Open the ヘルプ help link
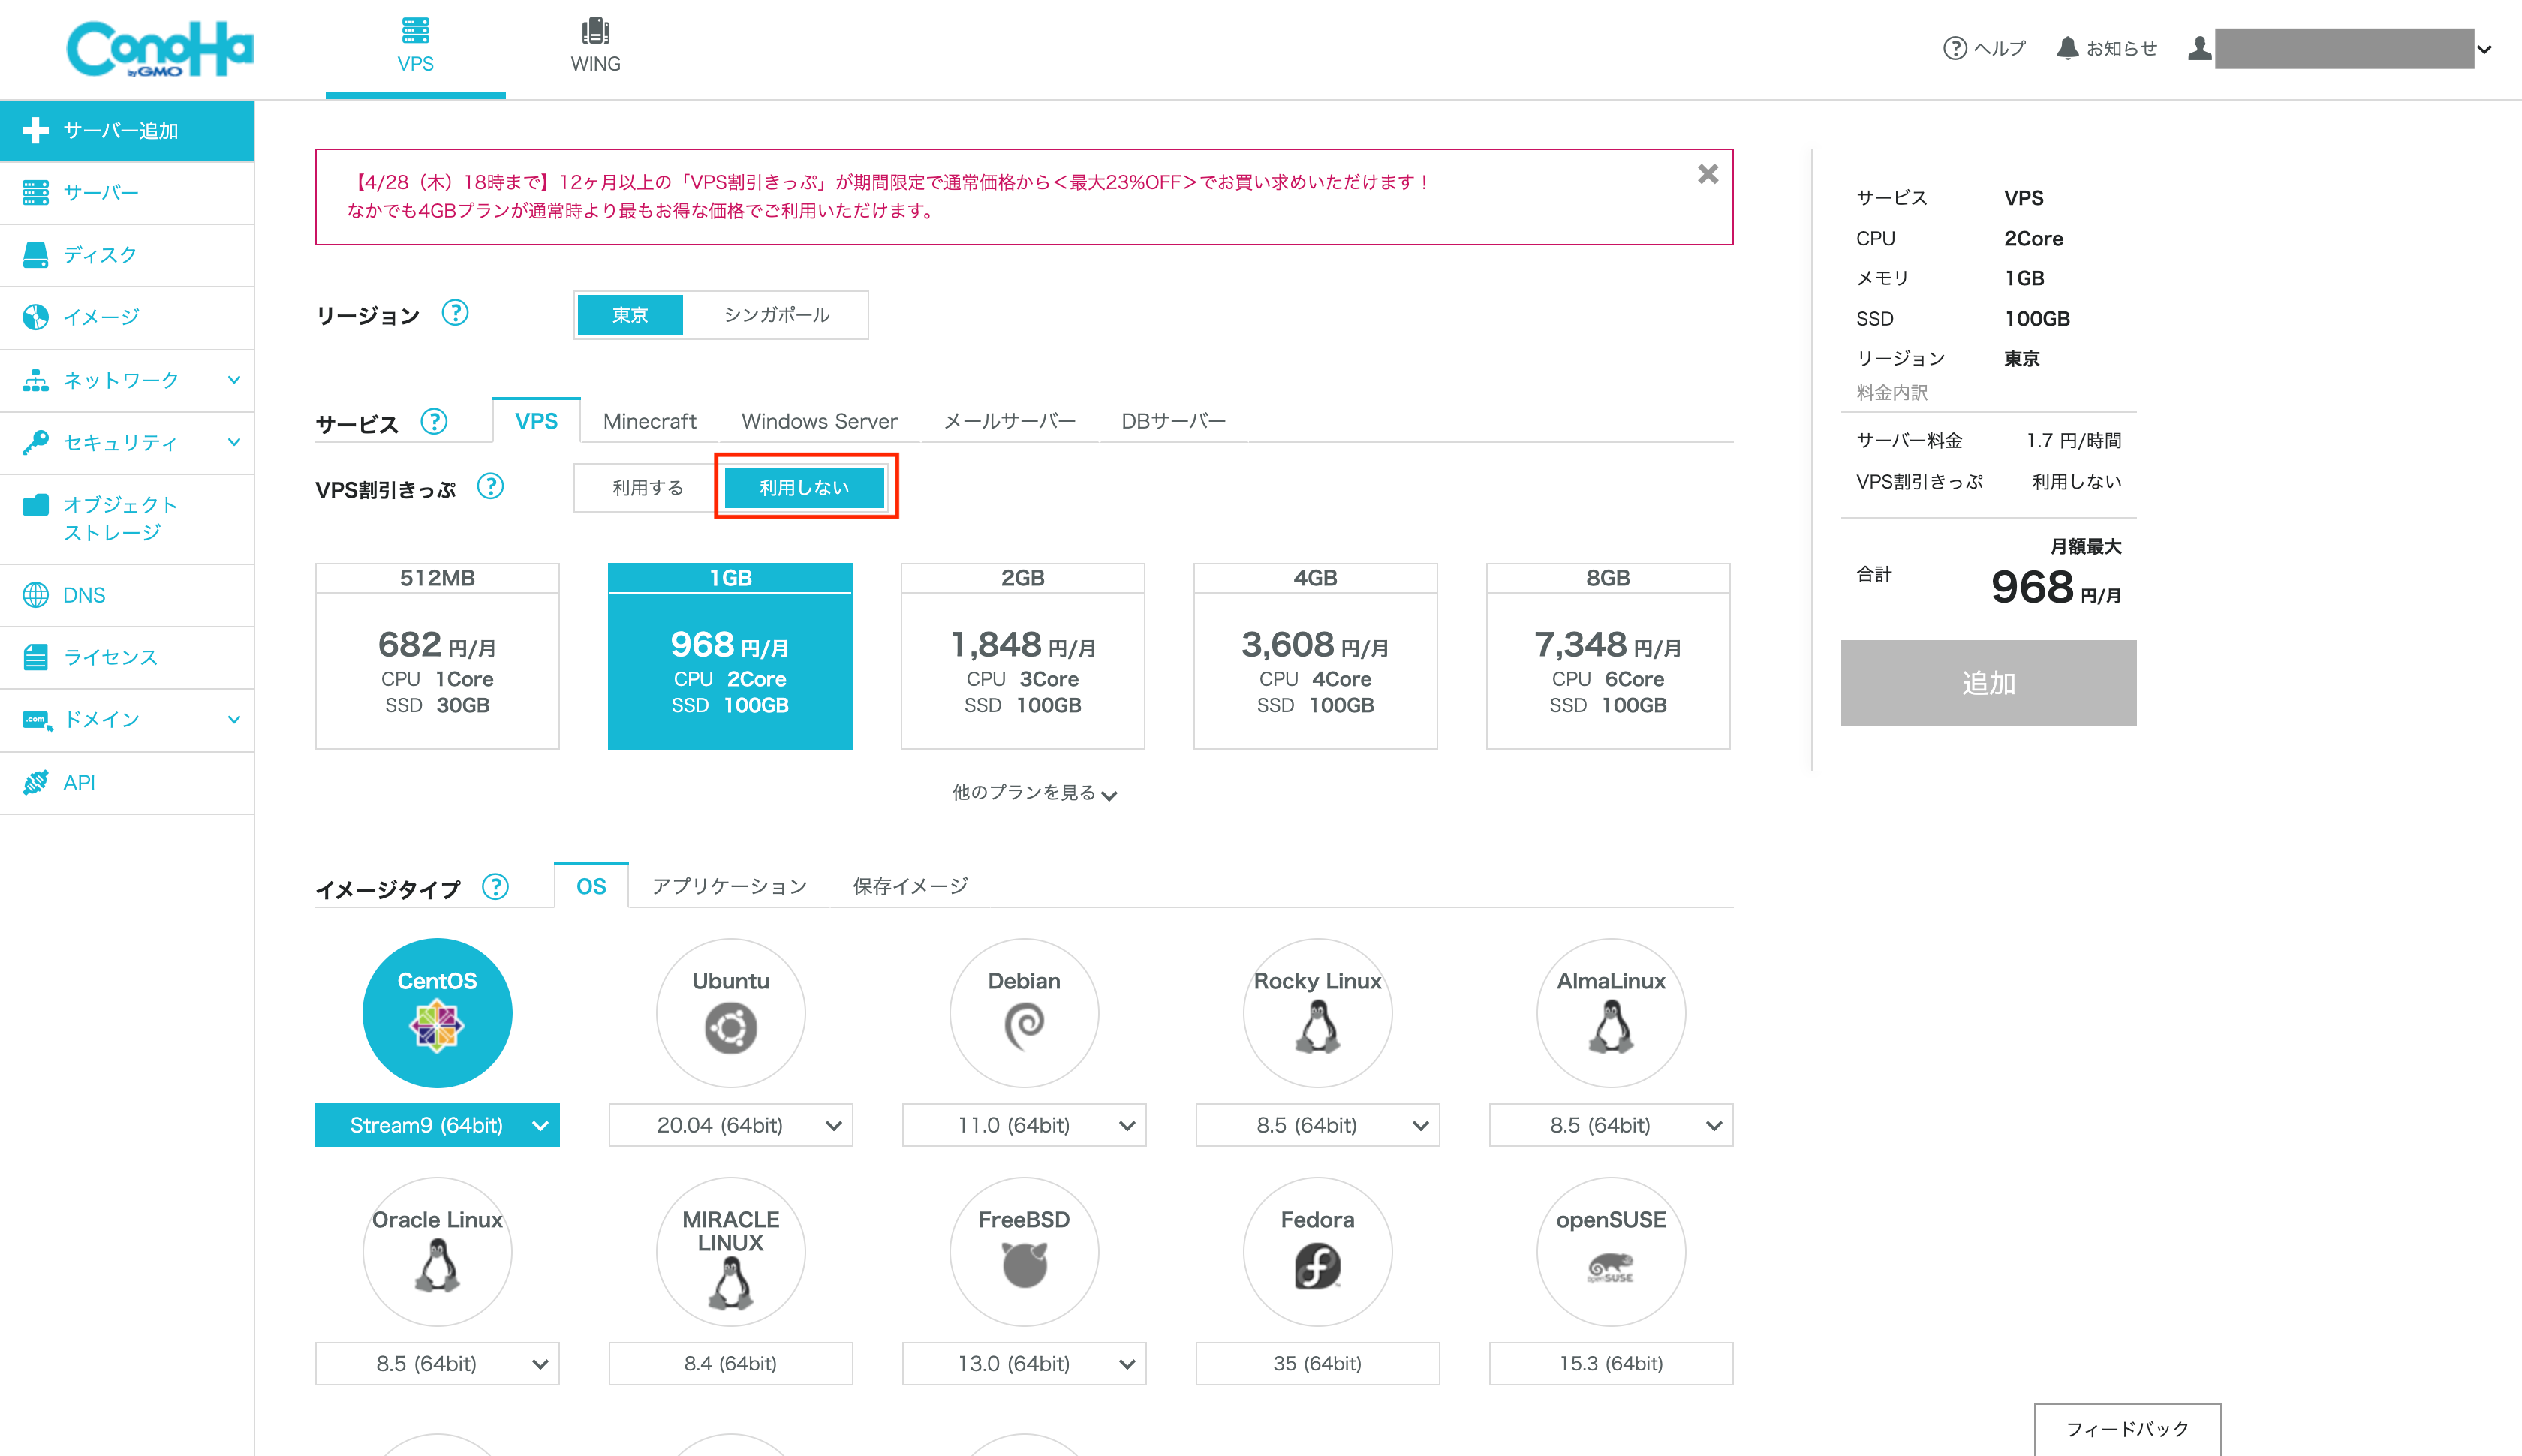This screenshot has width=2522, height=1456. coord(1984,48)
